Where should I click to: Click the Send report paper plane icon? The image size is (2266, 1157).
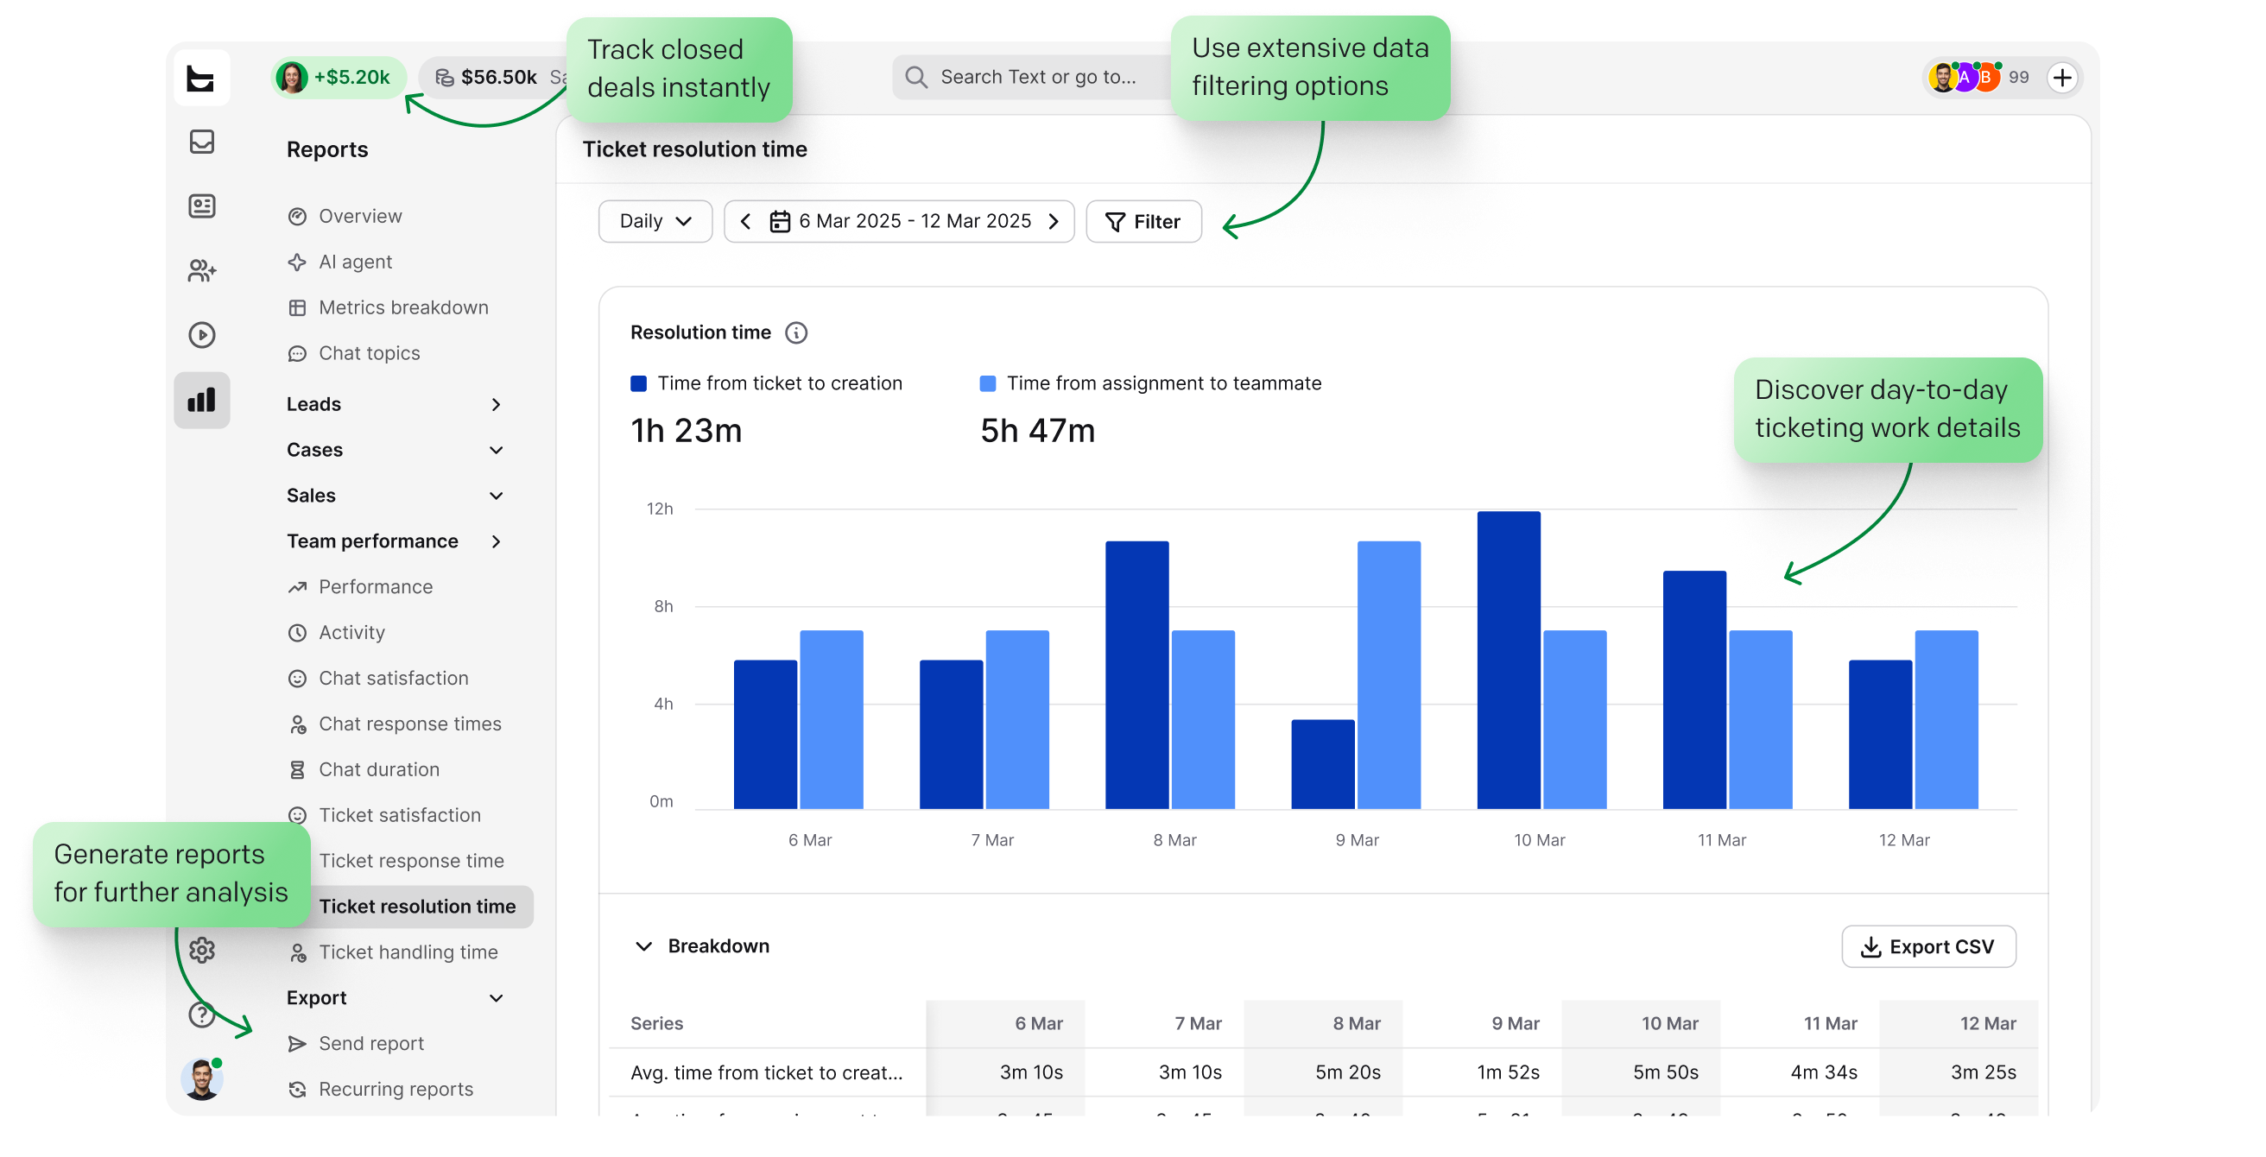coord(297,1045)
